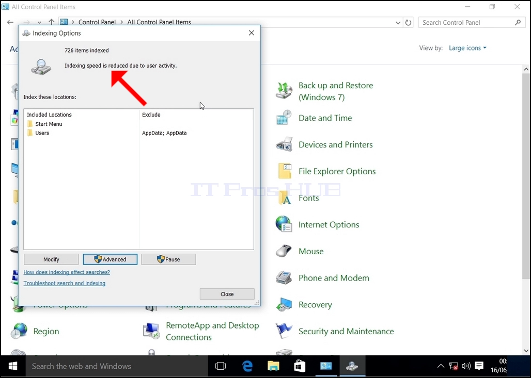Open 'How does indexing affect searches?' link
The width and height of the screenshot is (531, 378).
(x=67, y=272)
